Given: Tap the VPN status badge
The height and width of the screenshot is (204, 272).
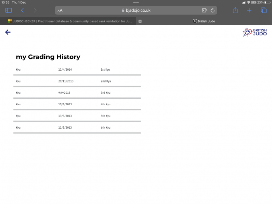Looking at the screenshot, I should click(254, 2).
